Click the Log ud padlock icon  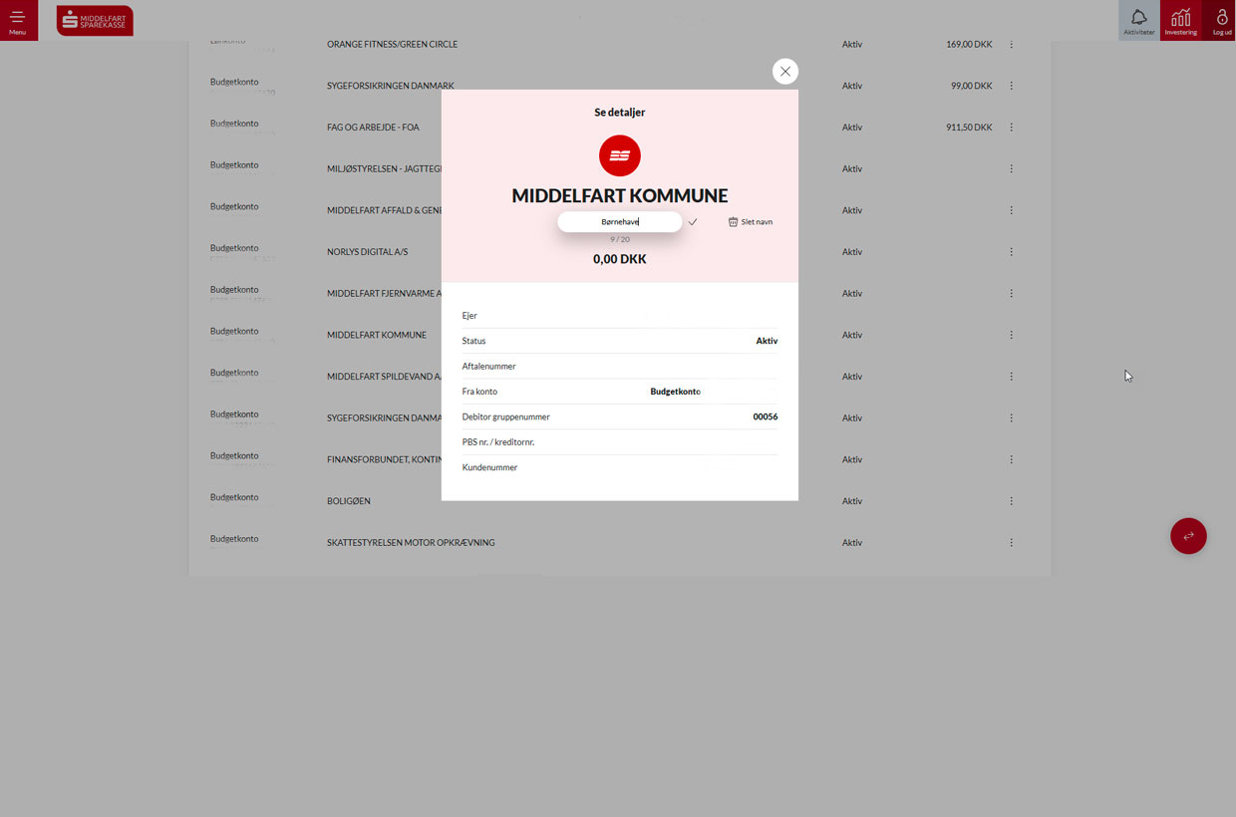(x=1221, y=20)
